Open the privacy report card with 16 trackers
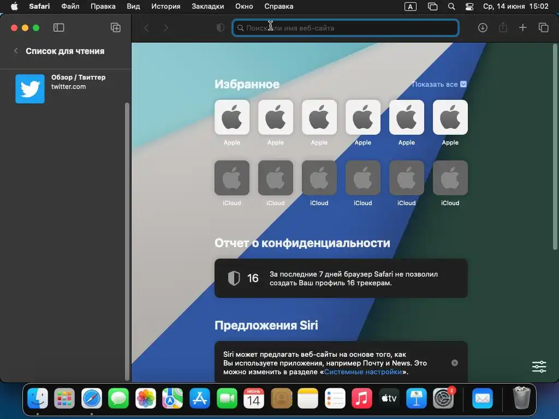 click(341, 278)
